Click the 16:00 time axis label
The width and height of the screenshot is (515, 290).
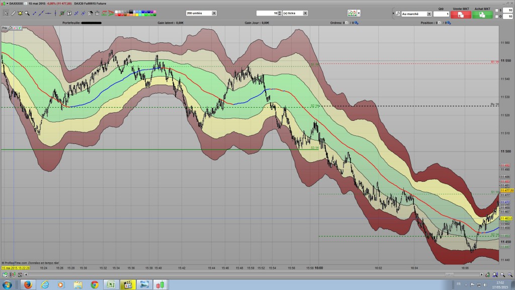pyautogui.click(x=318, y=268)
